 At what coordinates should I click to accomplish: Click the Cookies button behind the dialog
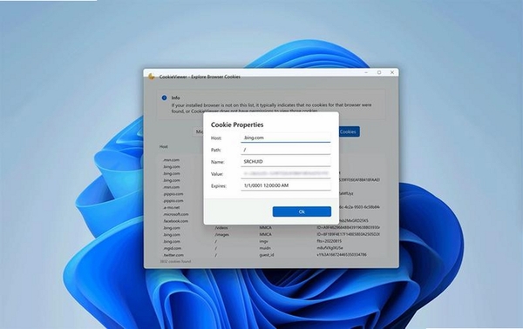[x=349, y=132]
